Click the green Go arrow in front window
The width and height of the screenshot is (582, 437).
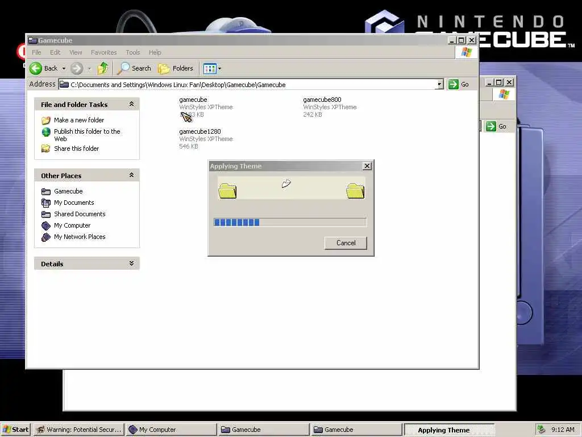453,84
